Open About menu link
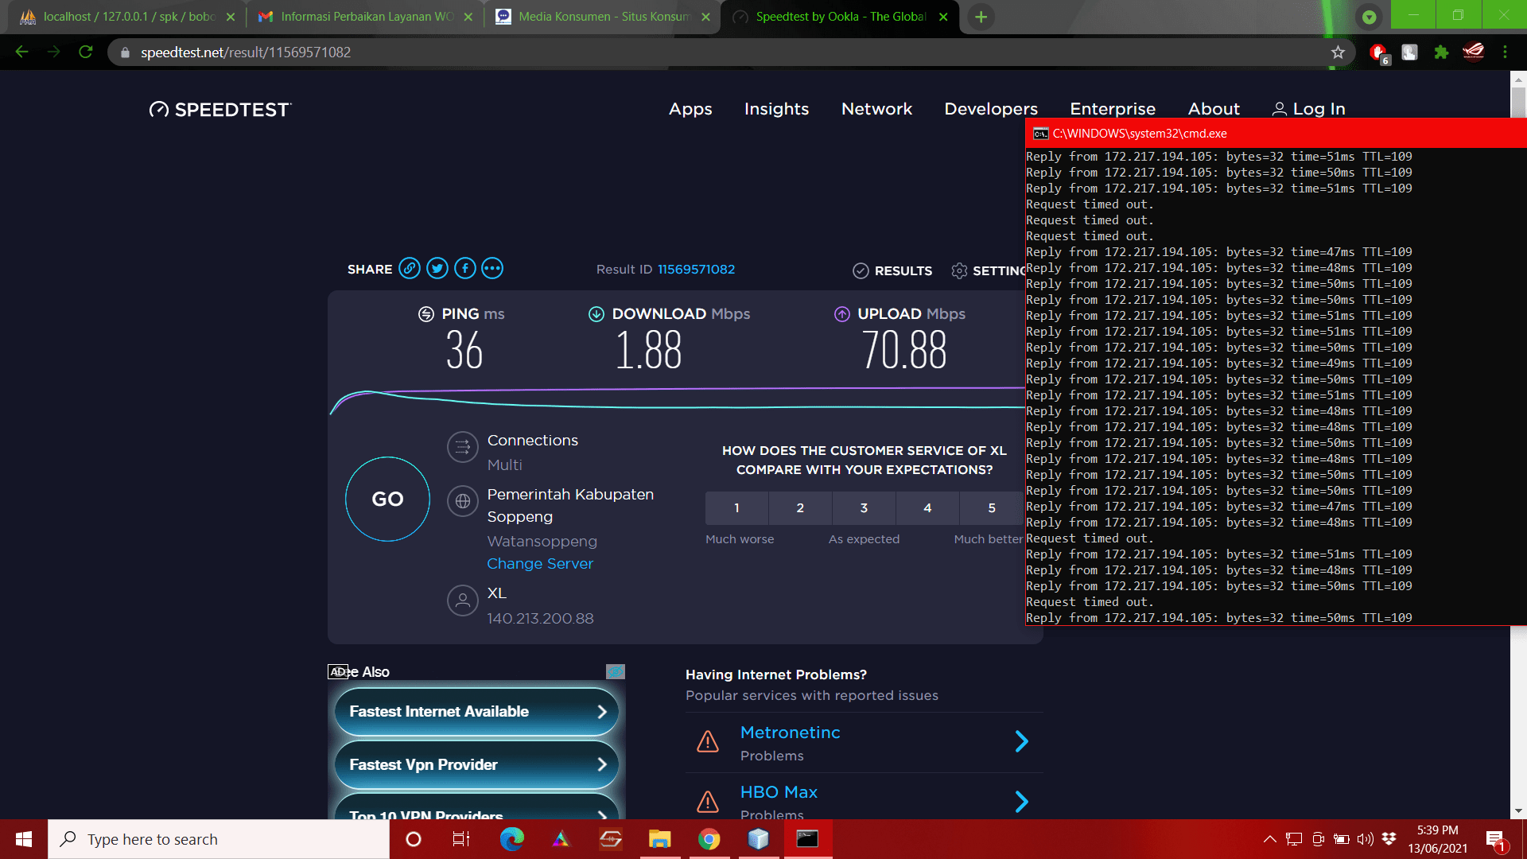The height and width of the screenshot is (859, 1527). [1214, 109]
